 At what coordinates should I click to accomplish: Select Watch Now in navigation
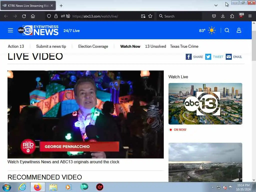130,46
